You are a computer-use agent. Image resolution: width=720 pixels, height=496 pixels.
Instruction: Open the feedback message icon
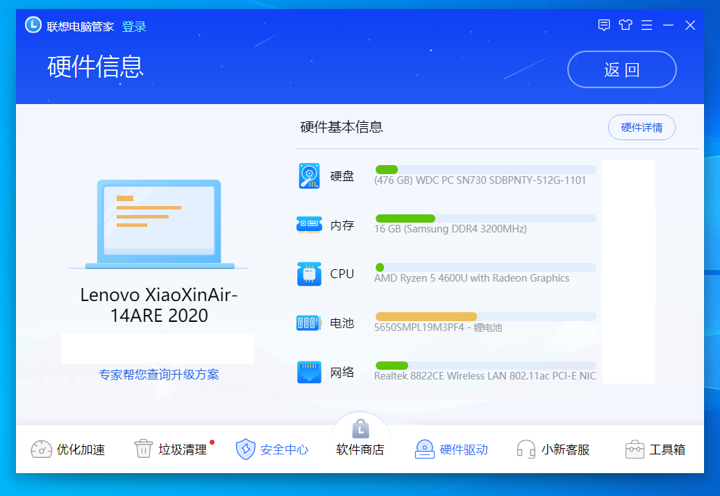pos(604,25)
